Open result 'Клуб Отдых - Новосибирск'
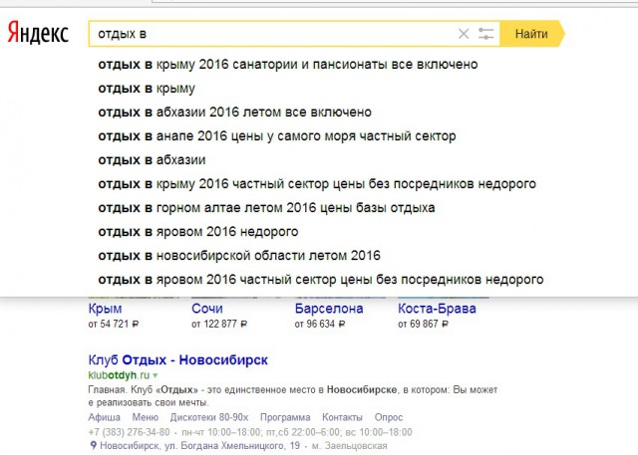The image size is (638, 455). (177, 360)
